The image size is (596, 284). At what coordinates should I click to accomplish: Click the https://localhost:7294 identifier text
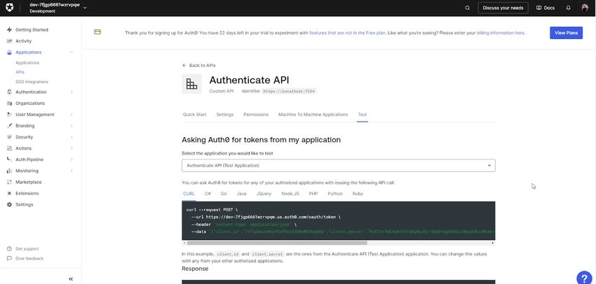click(x=289, y=92)
